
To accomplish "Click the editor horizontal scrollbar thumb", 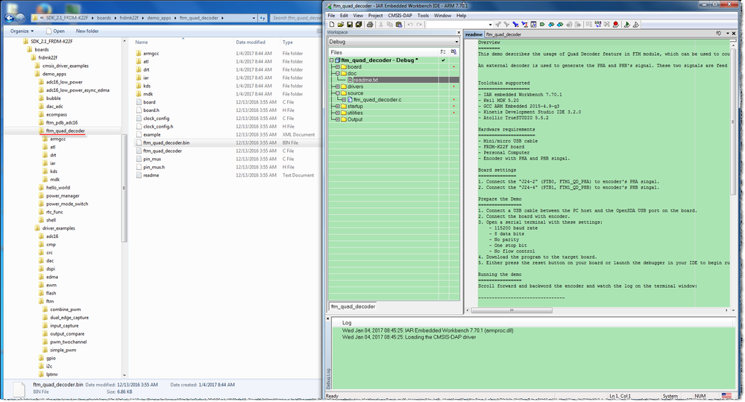I will 512,310.
